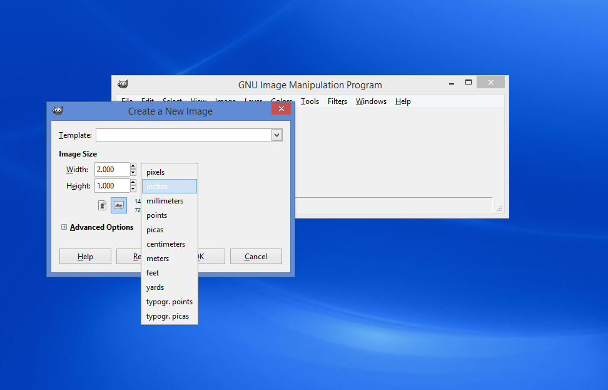Open Tools menu in GIMP window
Image resolution: width=608 pixels, height=390 pixels.
click(310, 101)
